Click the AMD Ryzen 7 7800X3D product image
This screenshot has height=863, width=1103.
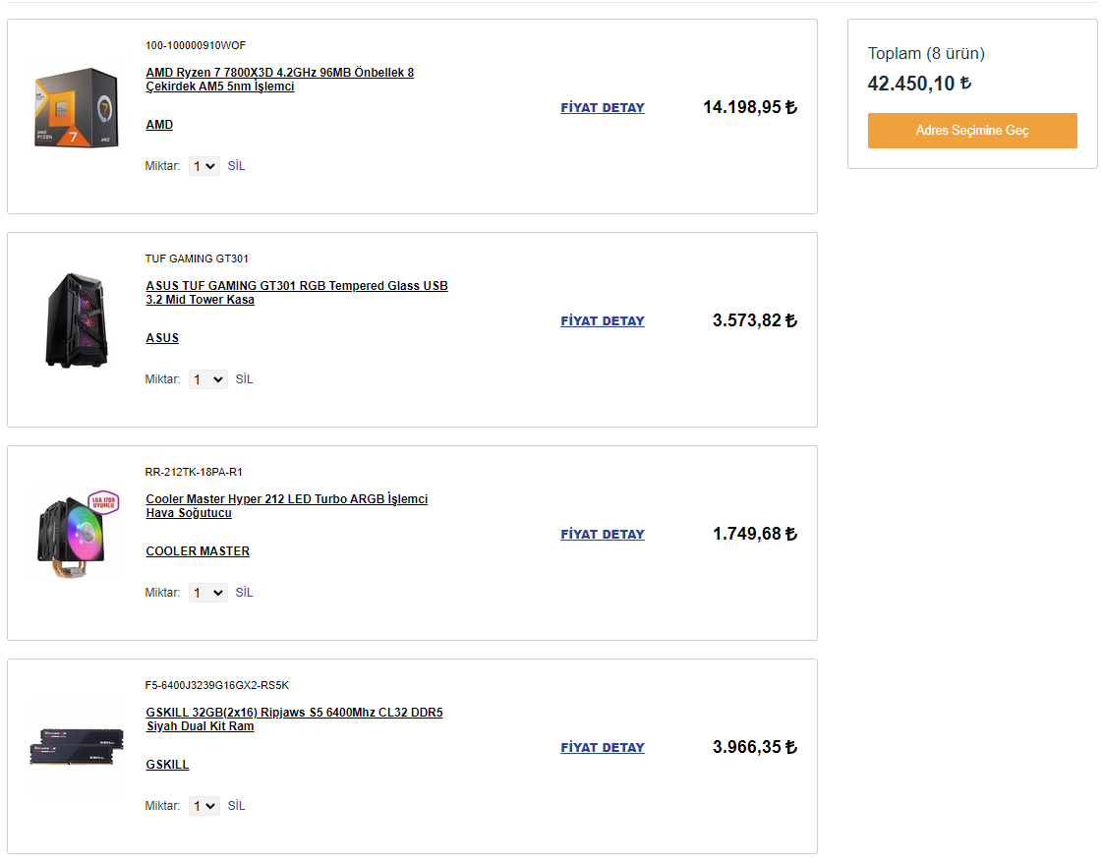pyautogui.click(x=76, y=106)
